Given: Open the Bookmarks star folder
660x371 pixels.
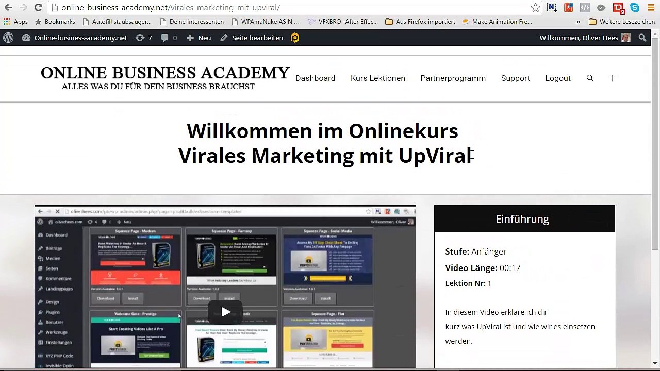Looking at the screenshot, I should click(x=55, y=22).
